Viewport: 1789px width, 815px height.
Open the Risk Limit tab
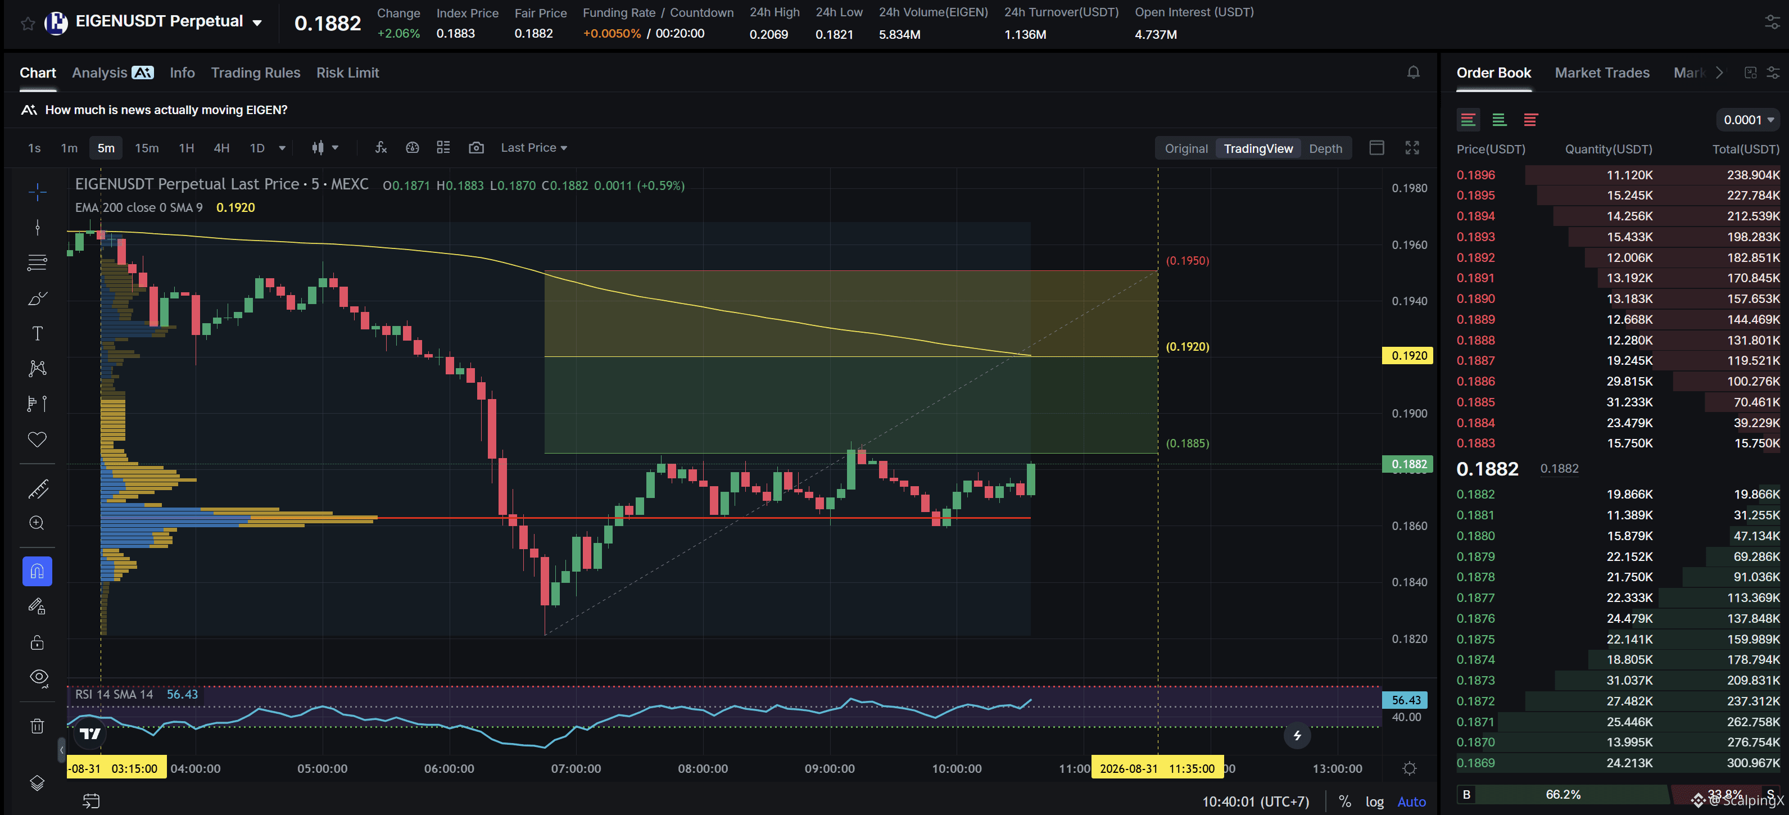(347, 73)
